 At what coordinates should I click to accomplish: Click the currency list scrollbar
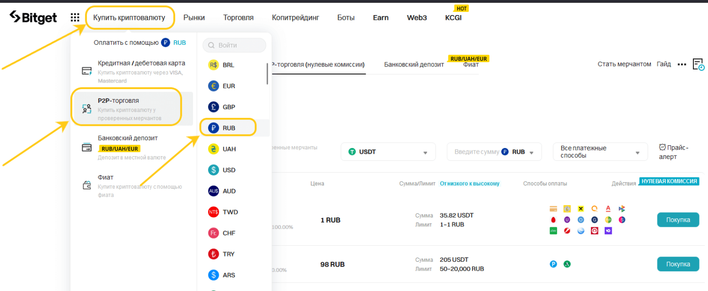(x=268, y=74)
